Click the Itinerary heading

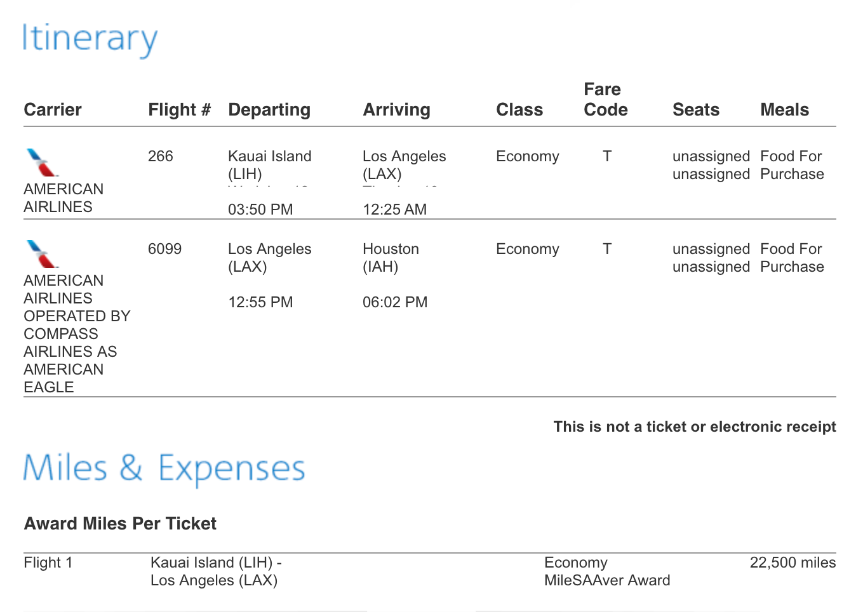pos(90,39)
